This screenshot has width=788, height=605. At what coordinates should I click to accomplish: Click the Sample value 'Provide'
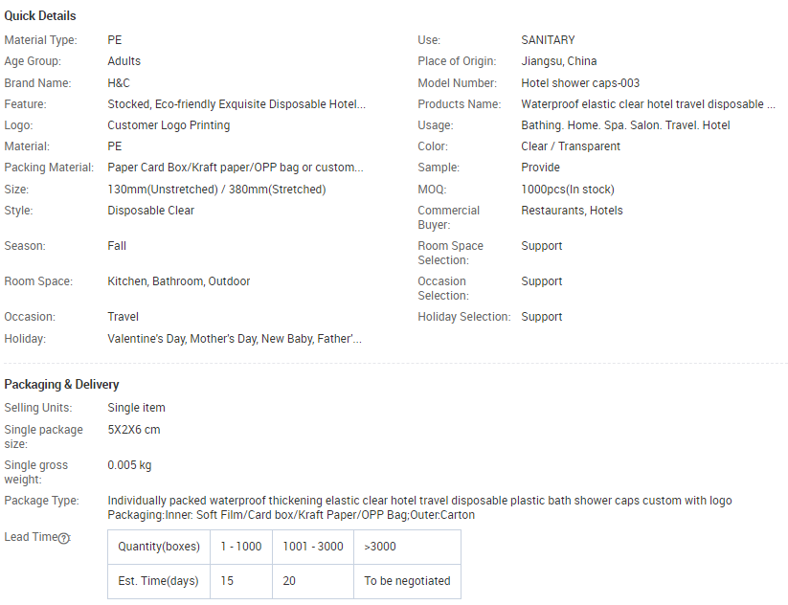click(540, 168)
